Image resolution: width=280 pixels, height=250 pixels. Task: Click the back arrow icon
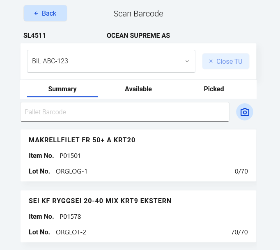(36, 14)
